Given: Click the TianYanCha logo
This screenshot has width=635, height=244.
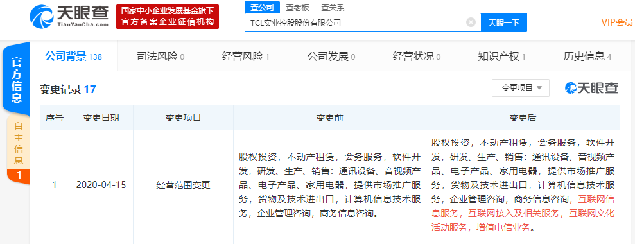Looking at the screenshot, I should (x=69, y=16).
